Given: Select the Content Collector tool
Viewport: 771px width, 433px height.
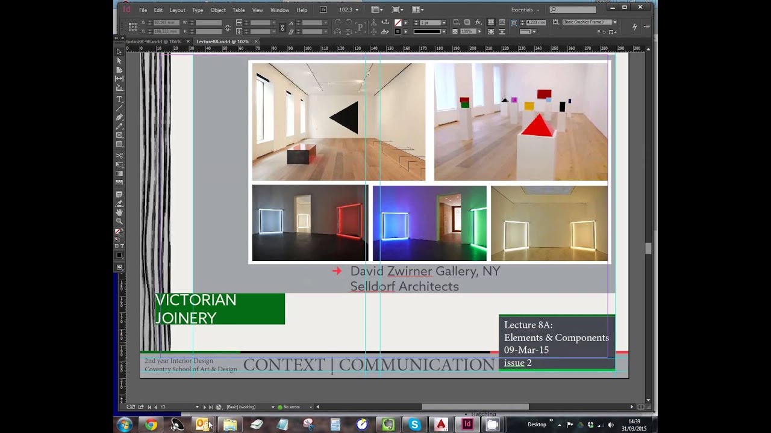Looking at the screenshot, I should click(119, 88).
